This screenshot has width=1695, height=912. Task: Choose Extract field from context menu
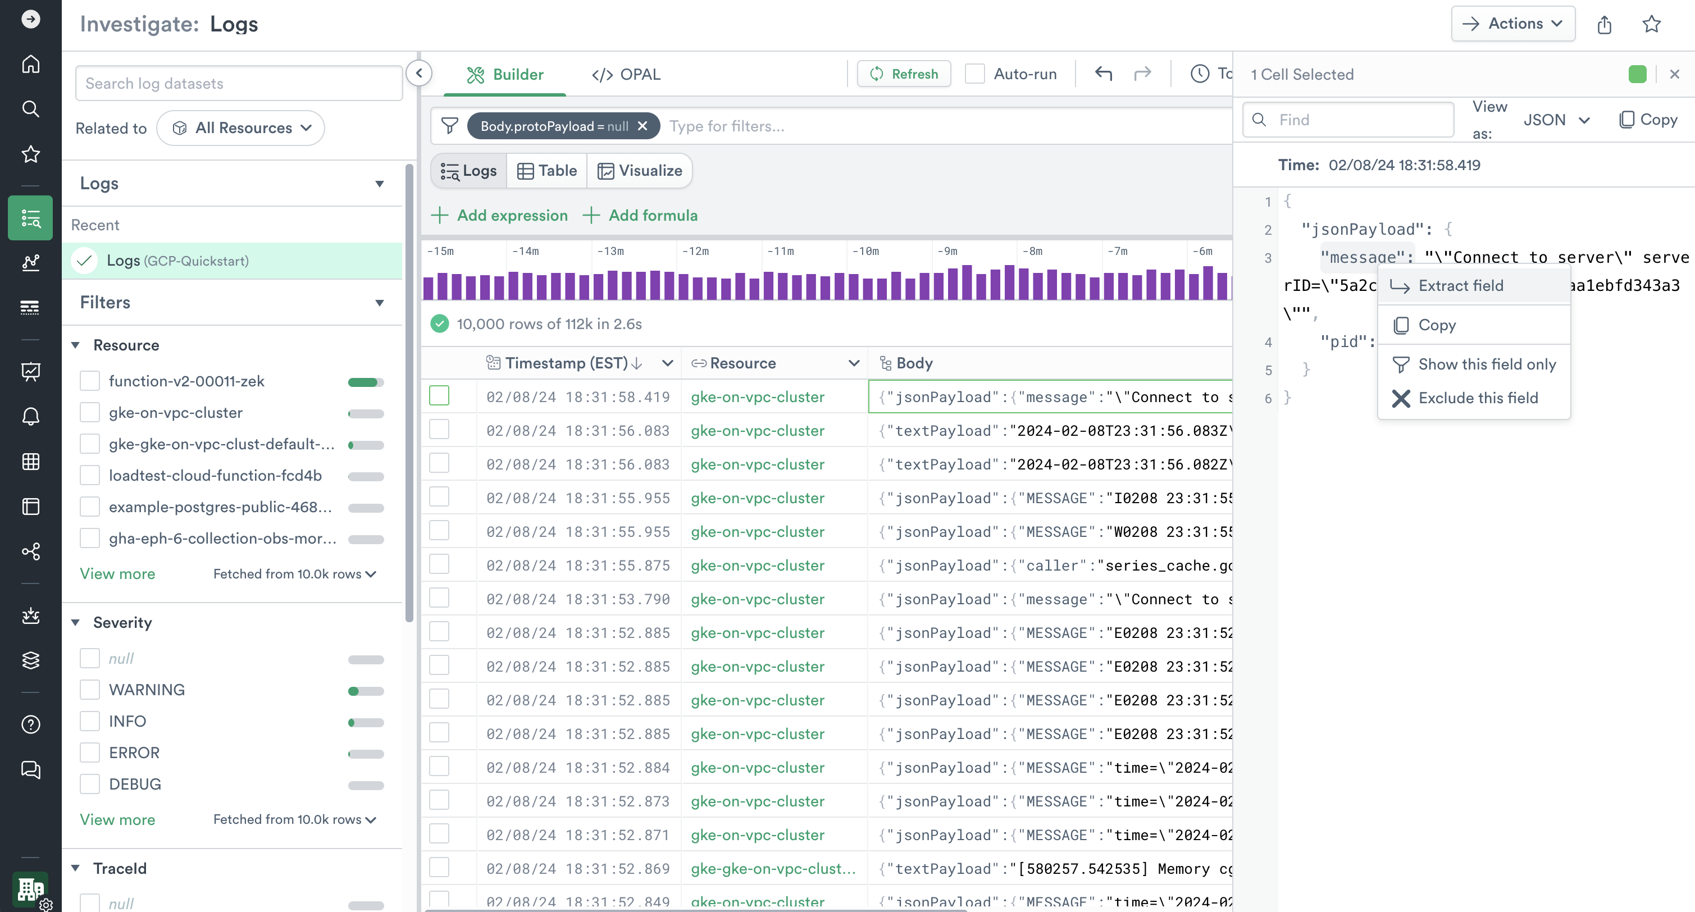coord(1461,286)
